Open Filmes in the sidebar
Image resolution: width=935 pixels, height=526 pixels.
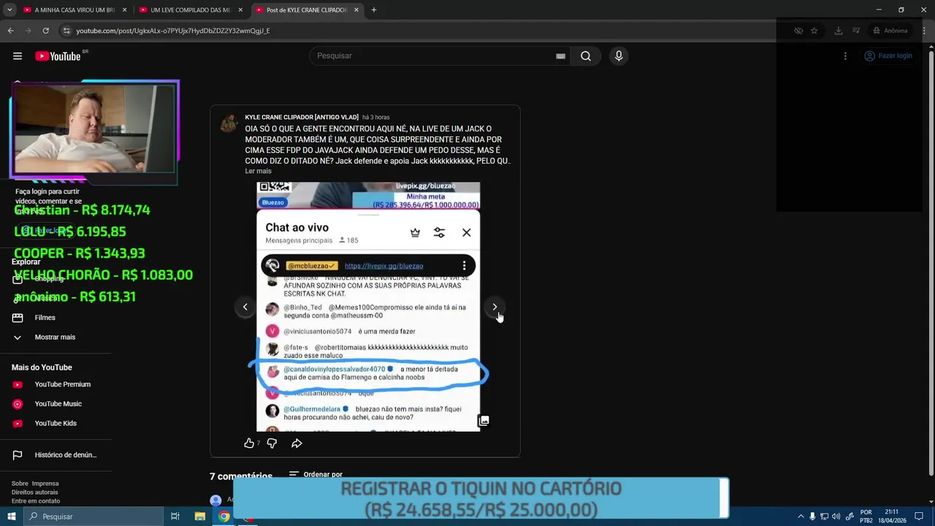(45, 318)
